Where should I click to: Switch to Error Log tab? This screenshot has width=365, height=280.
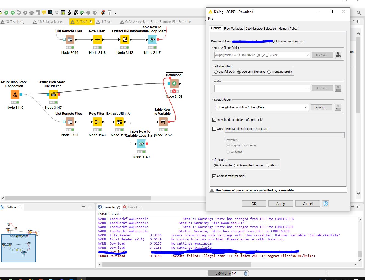tap(132, 207)
